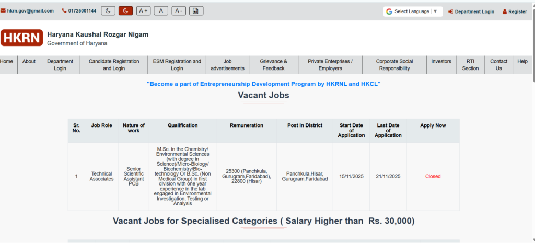Open Department Login in the navigation menu
Image resolution: width=535 pixels, height=243 pixels.
pos(60,65)
